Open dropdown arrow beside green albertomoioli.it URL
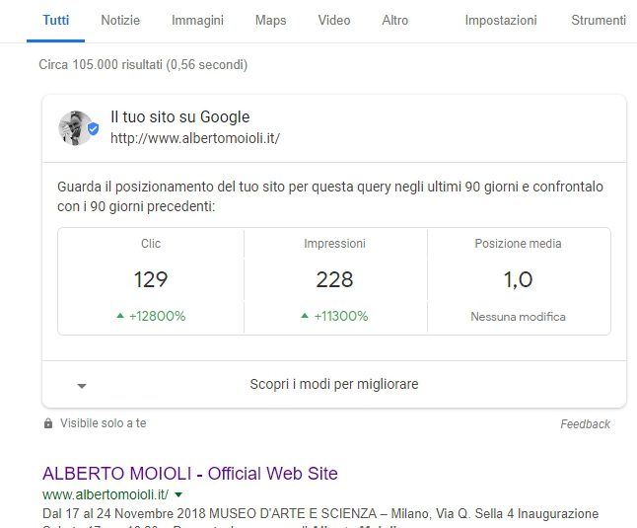This screenshot has height=528, width=637. pyautogui.click(x=179, y=493)
